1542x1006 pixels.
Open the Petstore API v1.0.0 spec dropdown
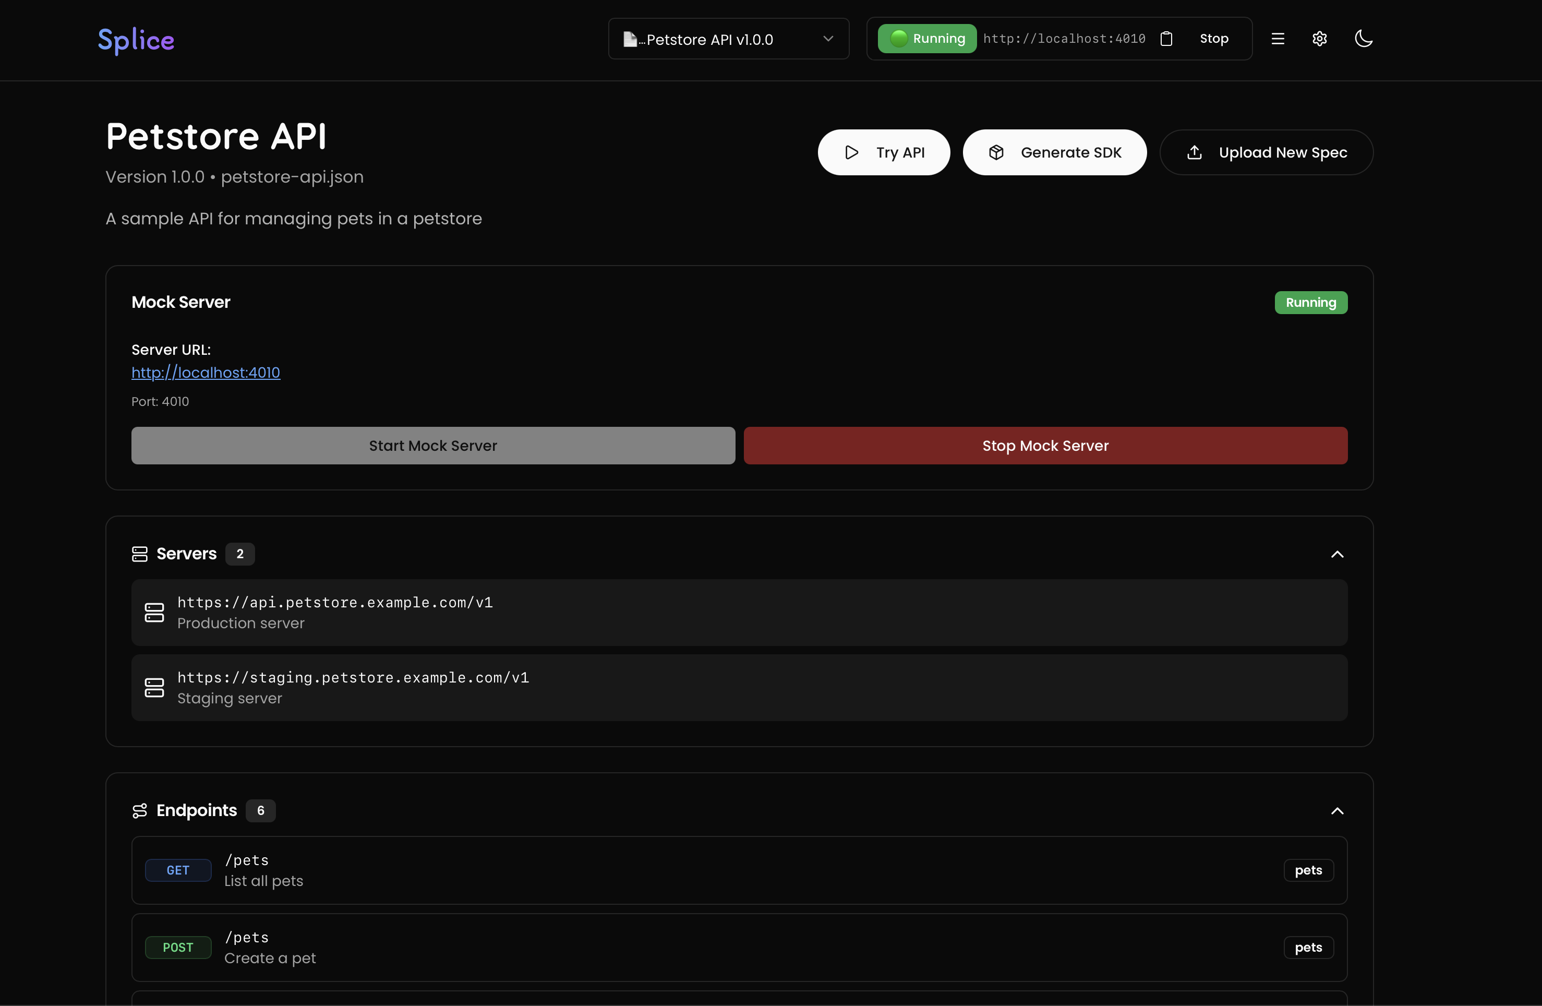pyautogui.click(x=728, y=39)
